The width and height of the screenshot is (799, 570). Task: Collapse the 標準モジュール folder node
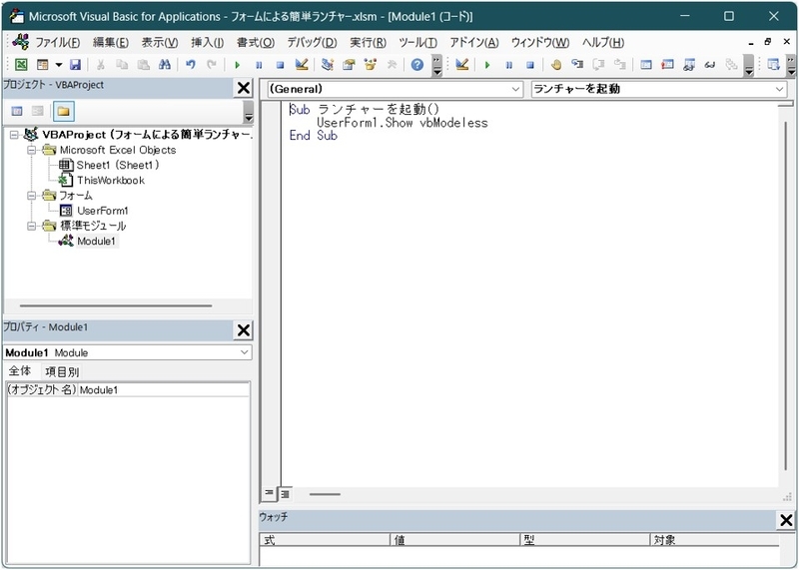(32, 226)
